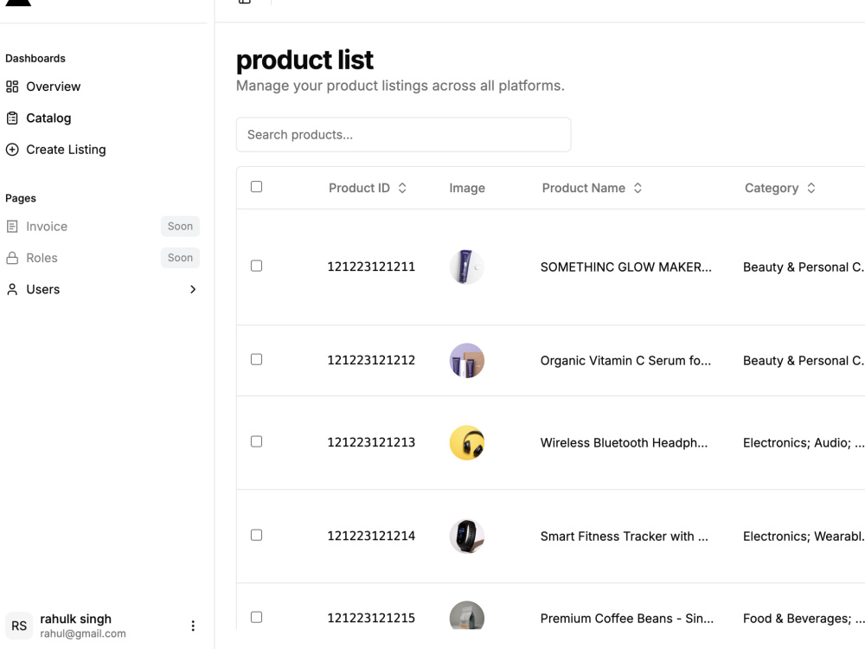865x649 pixels.
Task: Click the Electronics; Wearabl category cell
Action: pyautogui.click(x=804, y=536)
